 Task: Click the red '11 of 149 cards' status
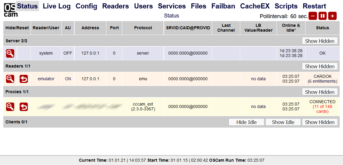click(x=322, y=109)
